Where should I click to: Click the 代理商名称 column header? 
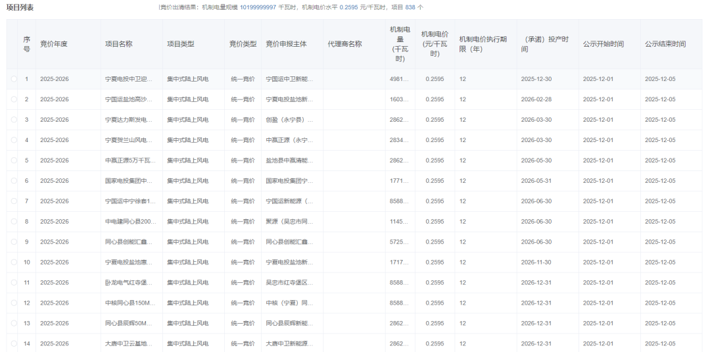click(x=344, y=44)
